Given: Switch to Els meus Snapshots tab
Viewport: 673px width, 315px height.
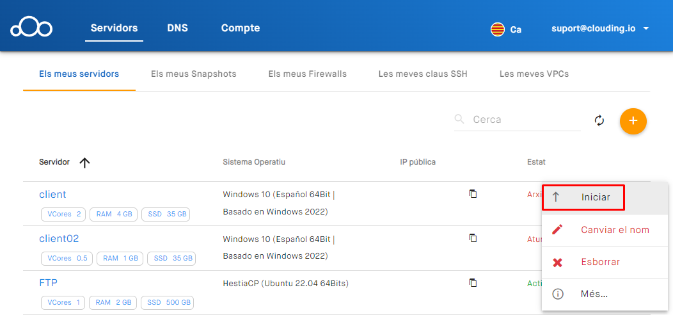Looking at the screenshot, I should [194, 74].
